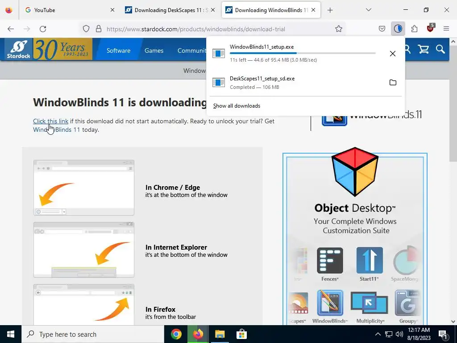Screen dimensions: 457x343
Task: Open a new tab with plus button
Action: coord(330,10)
